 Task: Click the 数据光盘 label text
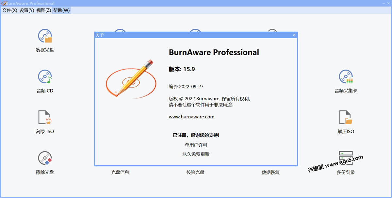pyautogui.click(x=45, y=50)
